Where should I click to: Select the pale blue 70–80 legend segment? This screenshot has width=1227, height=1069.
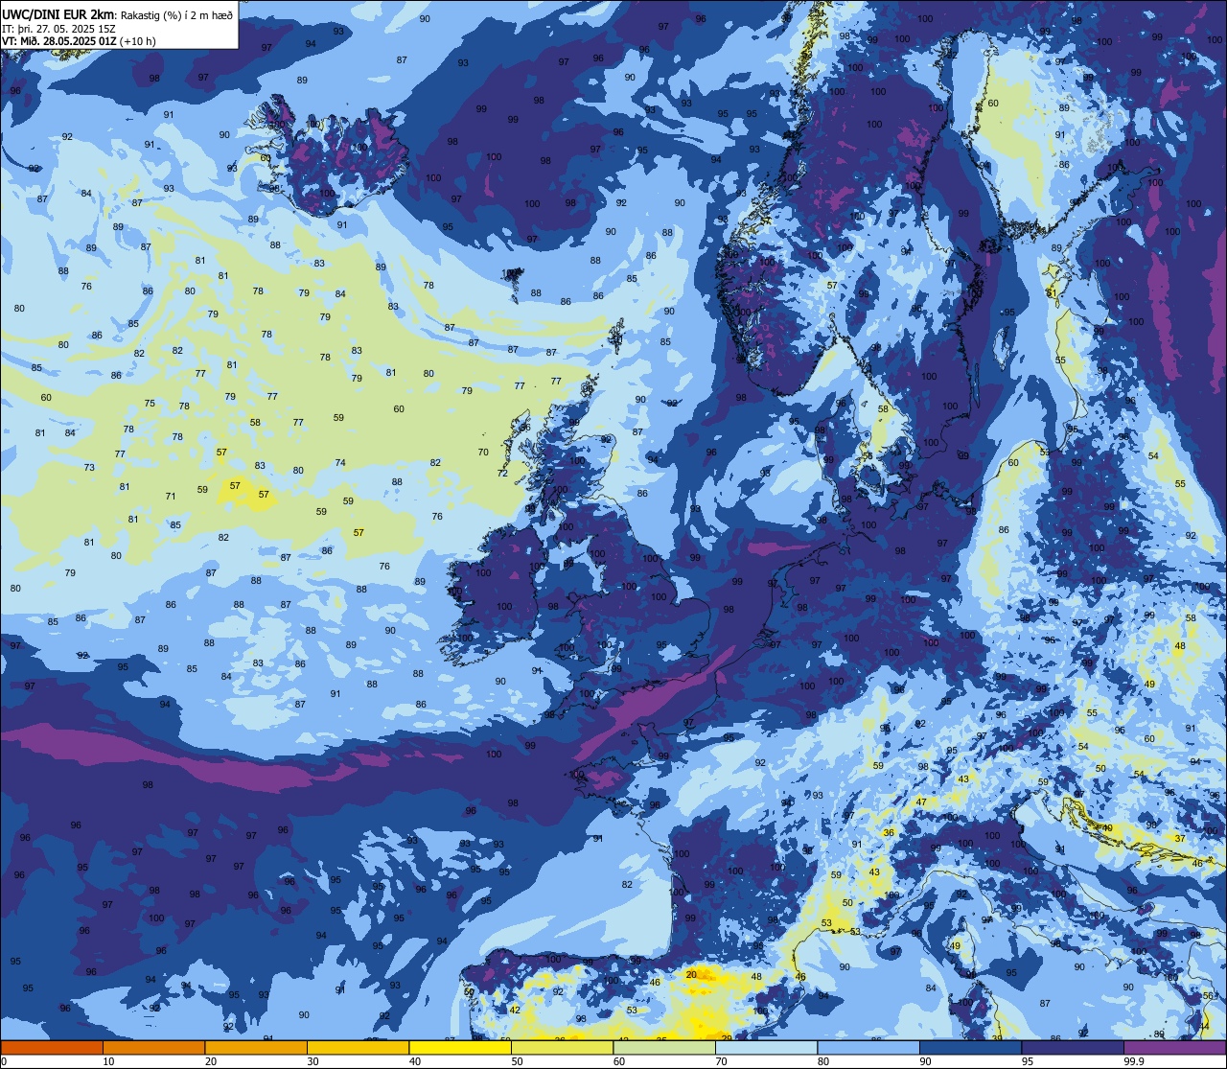click(766, 1047)
